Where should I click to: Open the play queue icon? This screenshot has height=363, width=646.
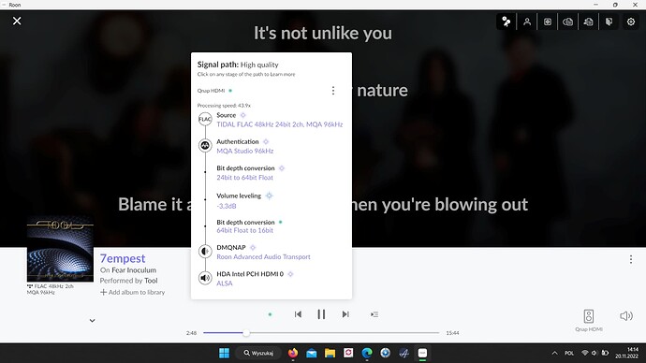tap(374, 314)
